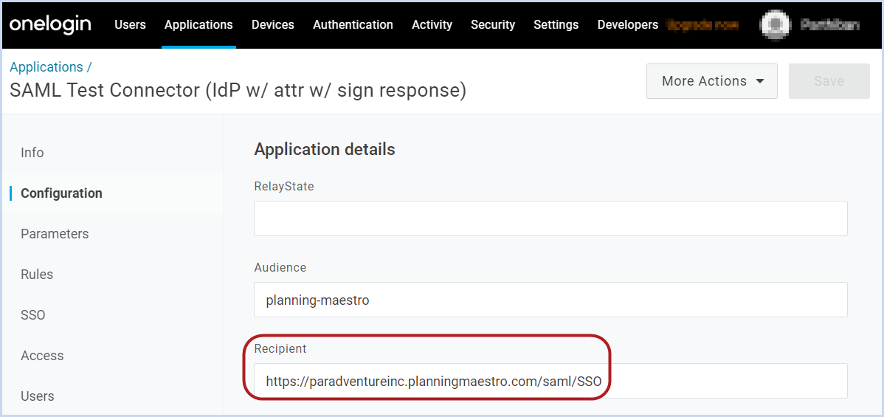Image resolution: width=884 pixels, height=417 pixels.
Task: Click the blurred account name at top right
Action: pos(829,25)
